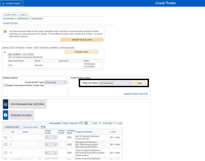Switch to the Transcript Note tab
The width and height of the screenshot is (205, 161).
[30, 127]
